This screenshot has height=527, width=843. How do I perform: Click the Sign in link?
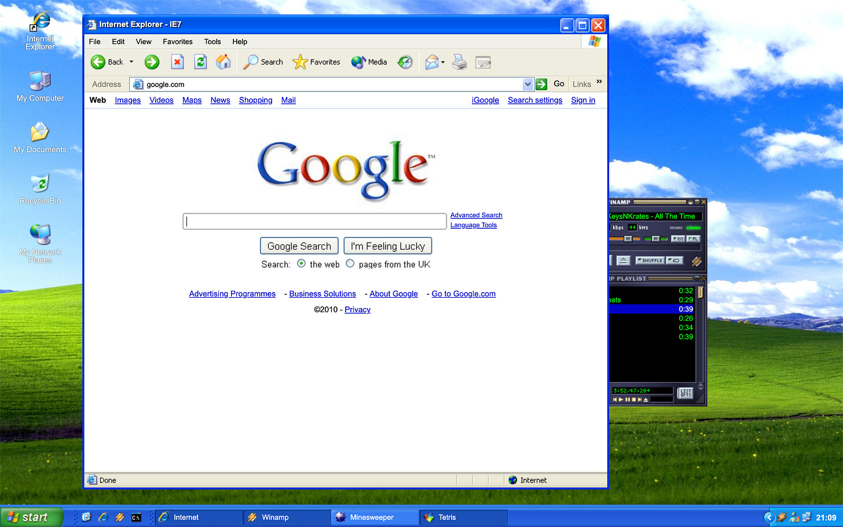(x=583, y=100)
